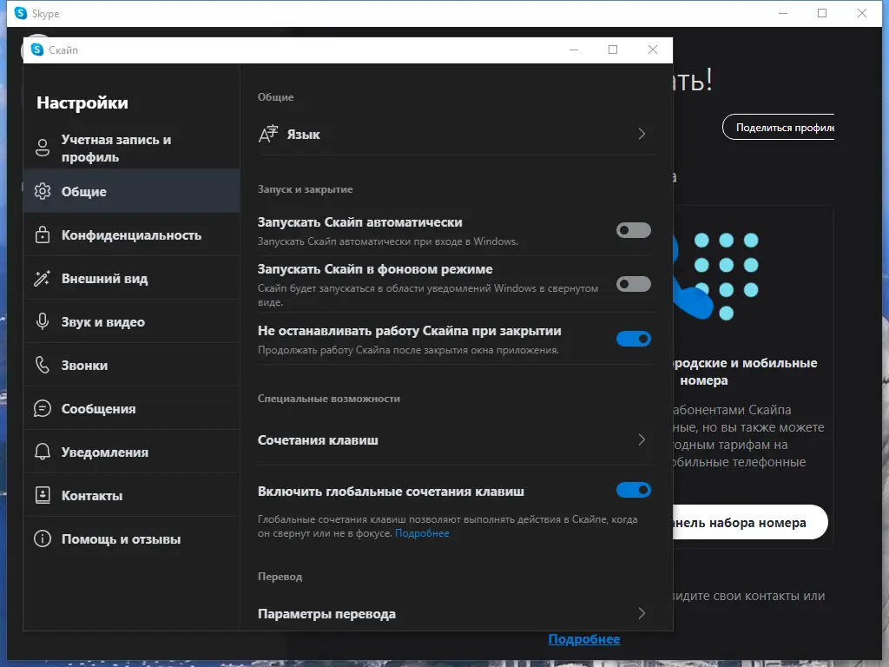Select the Внешний вид brush icon
The height and width of the screenshot is (667, 889).
[42, 278]
